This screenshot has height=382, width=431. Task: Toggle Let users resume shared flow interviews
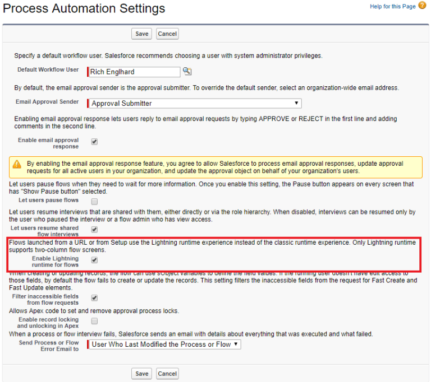tap(94, 230)
